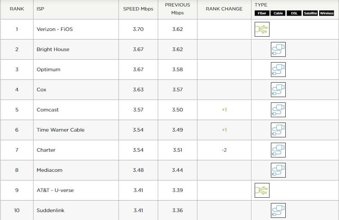Click the fiber icon in Verizon FiOS row
This screenshot has width=339, height=220.
(262, 29)
